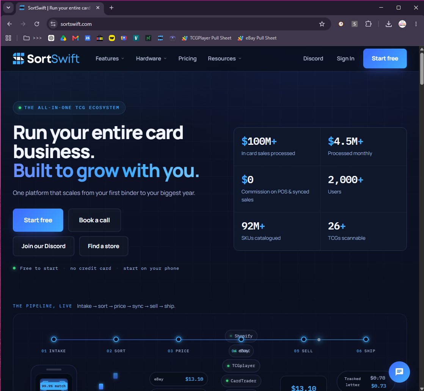Open the Chrome three-dot menu
The image size is (424, 391).
[x=416, y=24]
